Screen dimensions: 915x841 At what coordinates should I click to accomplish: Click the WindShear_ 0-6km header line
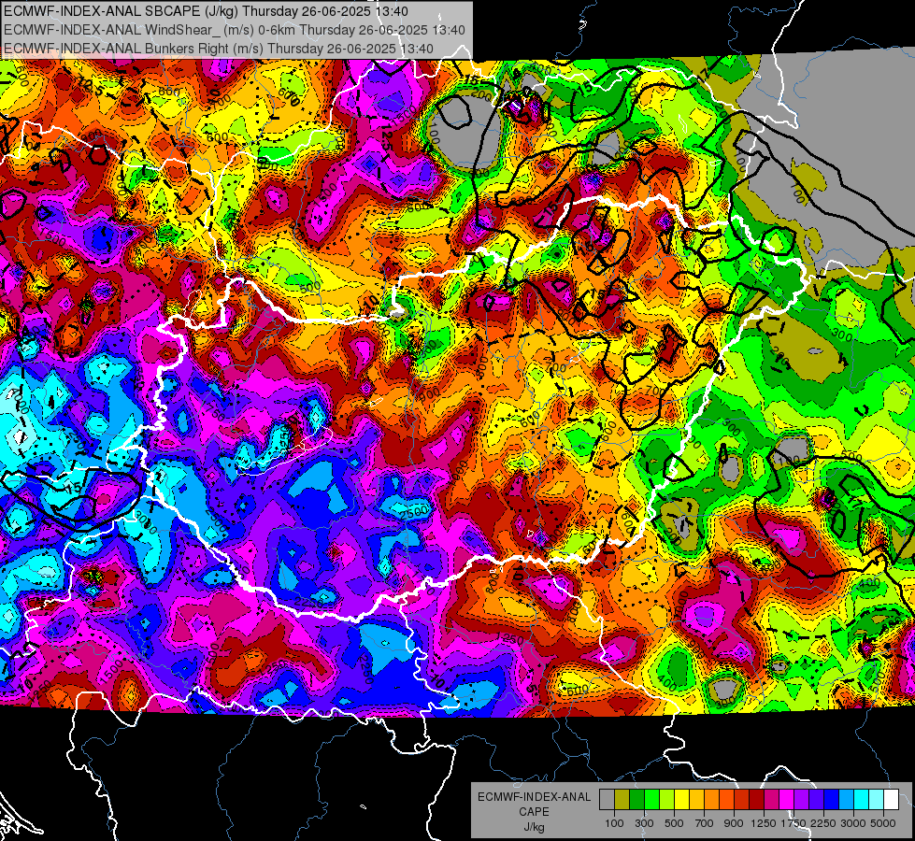click(x=235, y=30)
